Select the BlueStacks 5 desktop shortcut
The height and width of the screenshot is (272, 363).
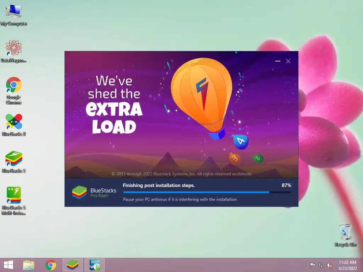(14, 162)
